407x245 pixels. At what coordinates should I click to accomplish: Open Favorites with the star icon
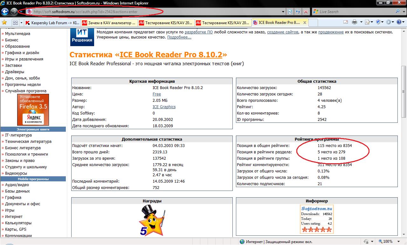point(4,22)
